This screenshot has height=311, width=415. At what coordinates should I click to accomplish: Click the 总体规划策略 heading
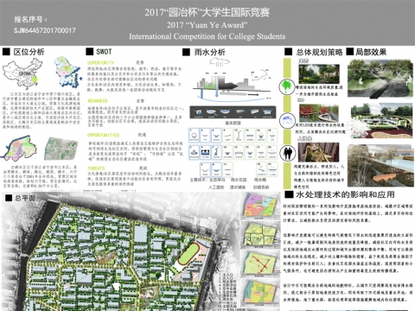tap(320, 52)
